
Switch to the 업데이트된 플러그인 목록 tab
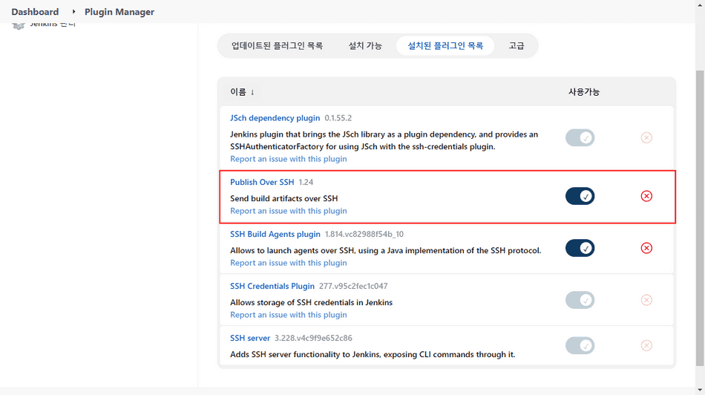pyautogui.click(x=277, y=45)
